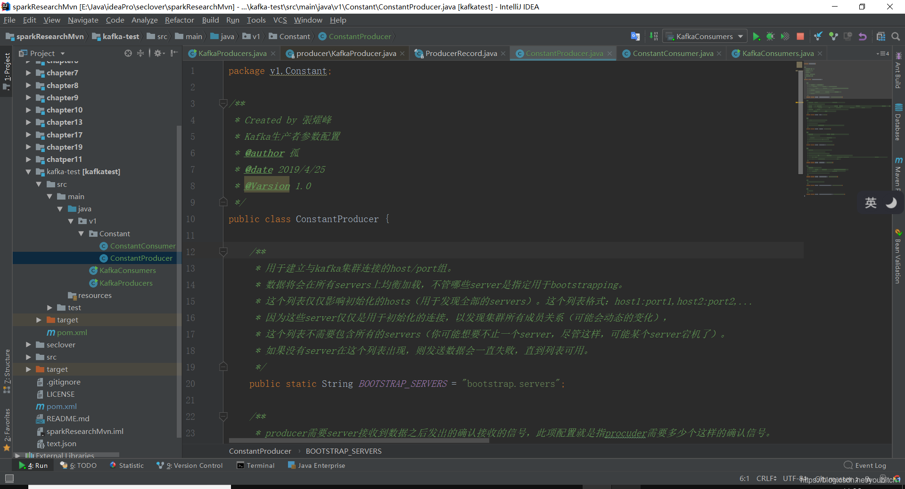Click the CRLF line separator in status bar
Viewport: 905px width, 489px height.
click(766, 478)
